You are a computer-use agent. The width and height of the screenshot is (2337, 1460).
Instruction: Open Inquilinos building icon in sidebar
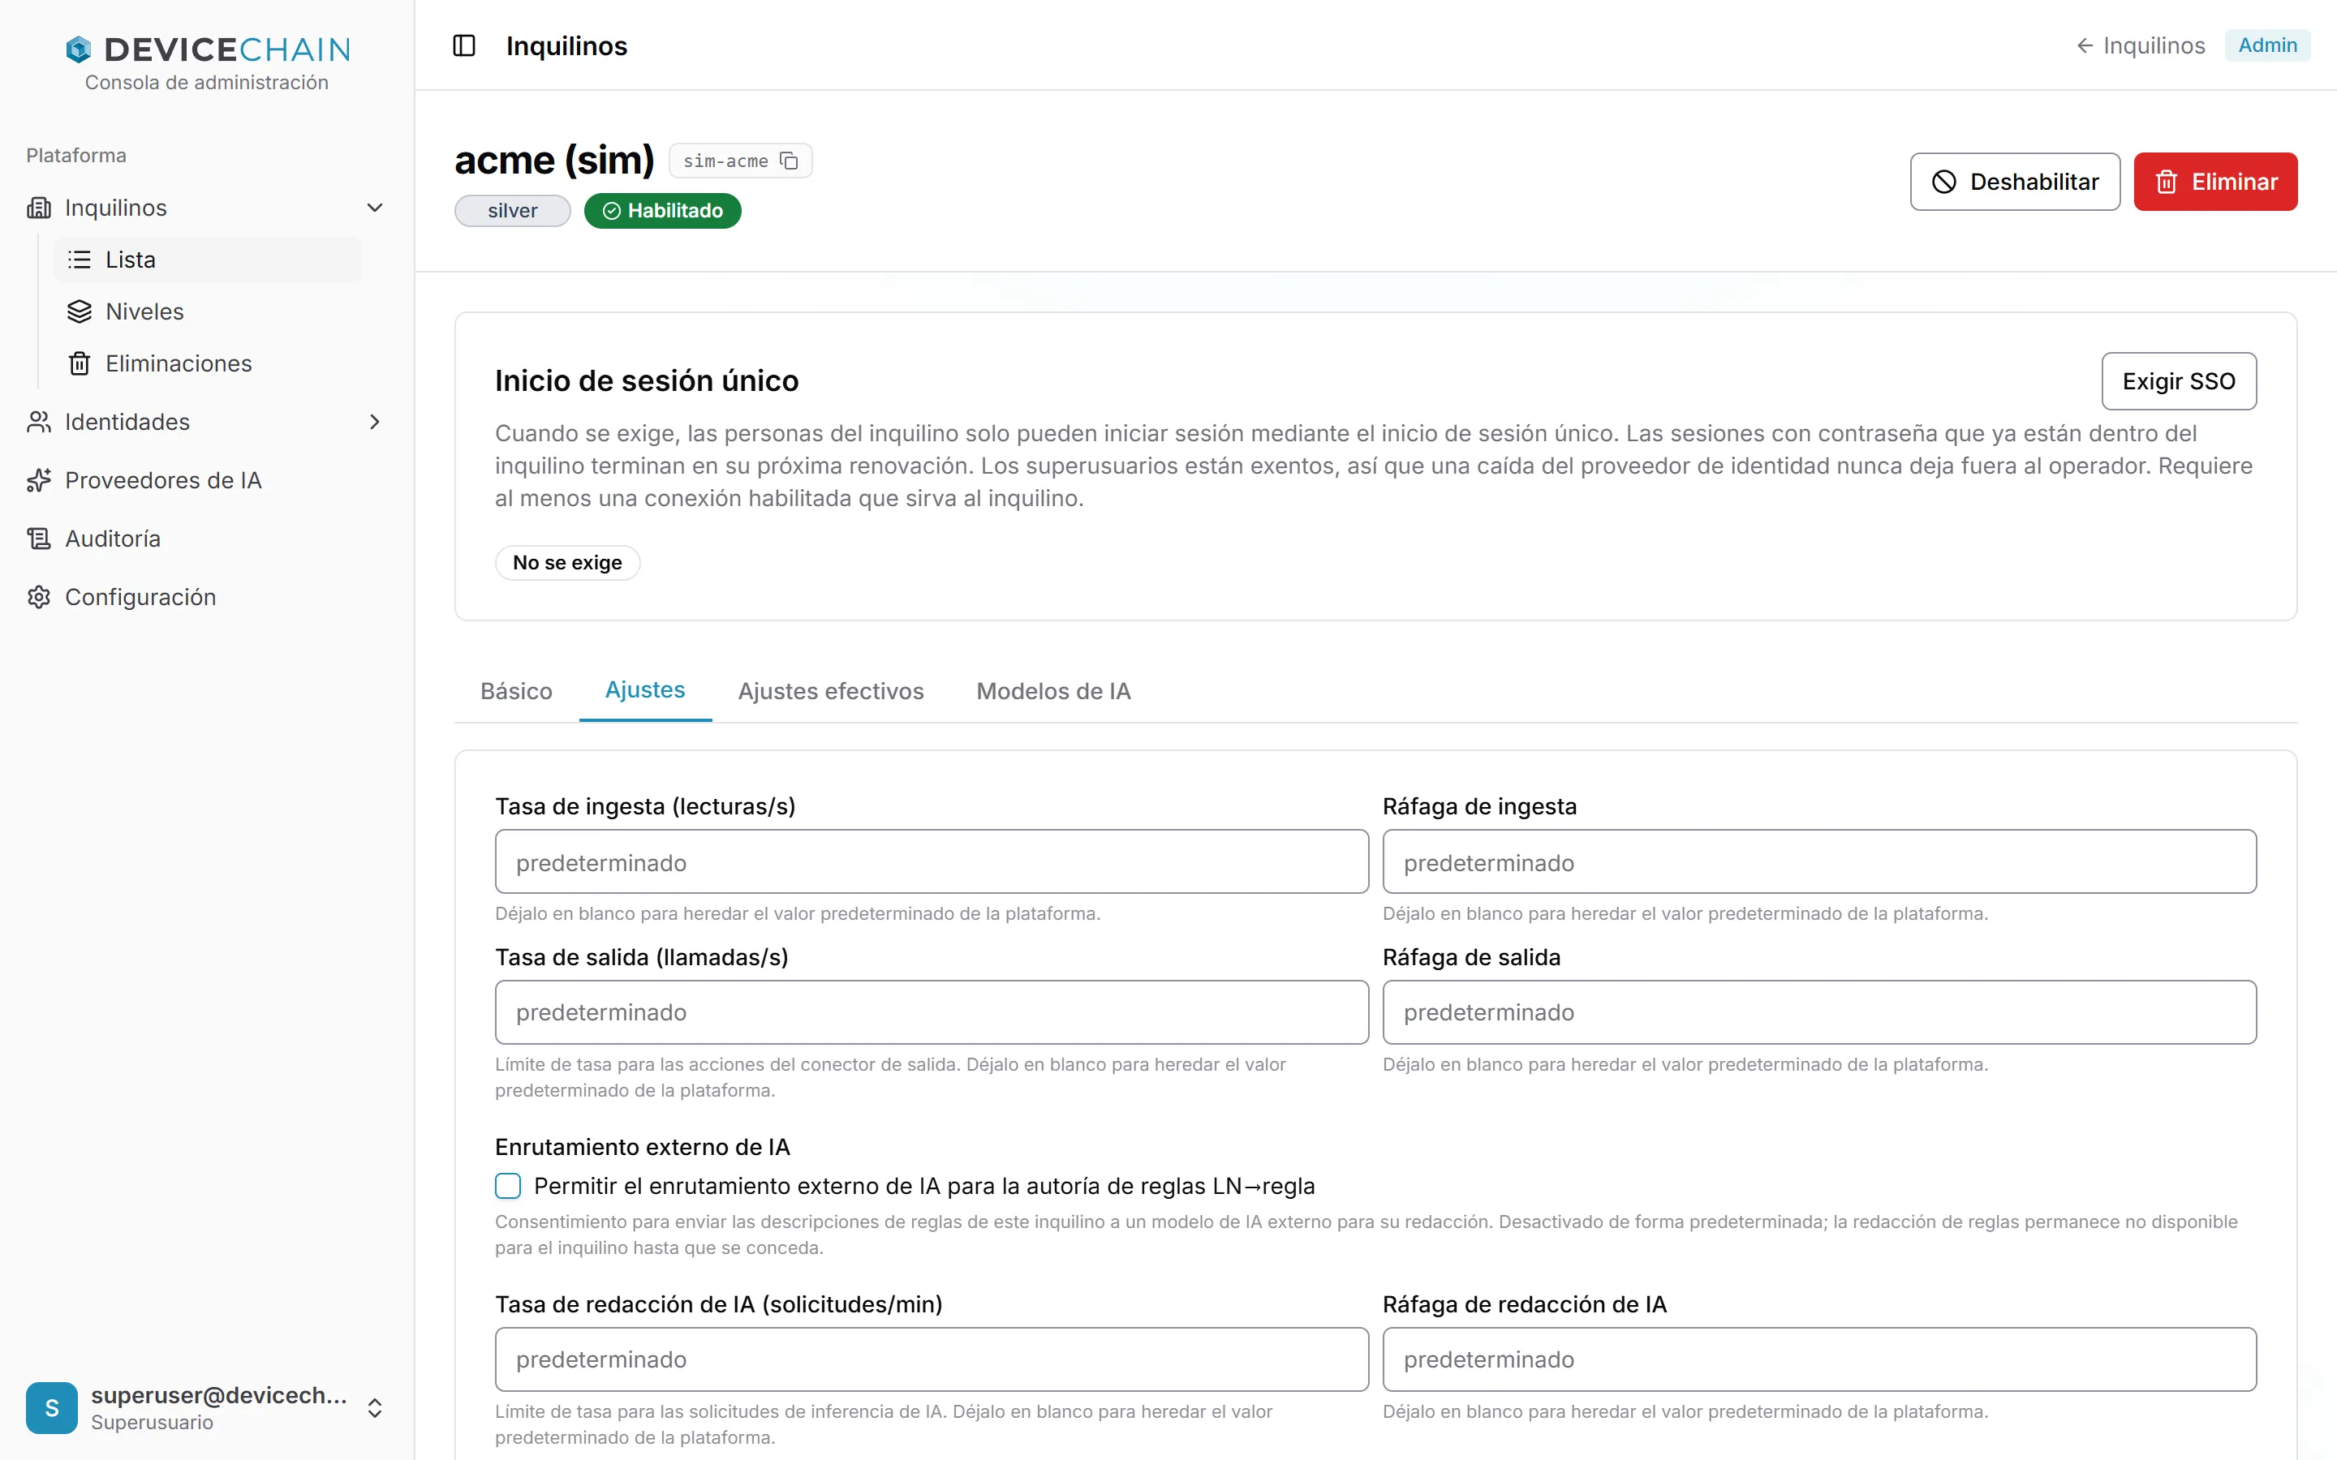(39, 208)
